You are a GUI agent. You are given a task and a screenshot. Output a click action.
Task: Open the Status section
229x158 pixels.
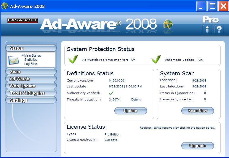[31, 48]
